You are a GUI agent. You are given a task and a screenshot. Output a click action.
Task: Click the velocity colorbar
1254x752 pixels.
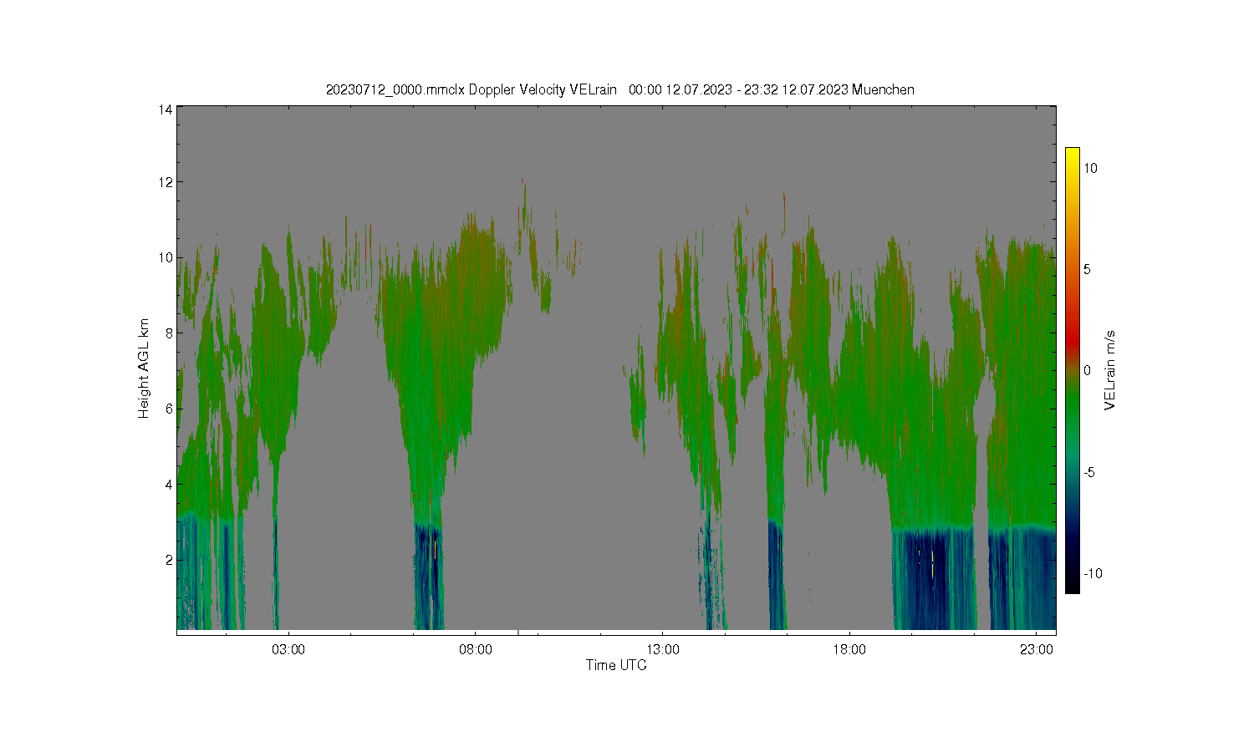(1073, 370)
